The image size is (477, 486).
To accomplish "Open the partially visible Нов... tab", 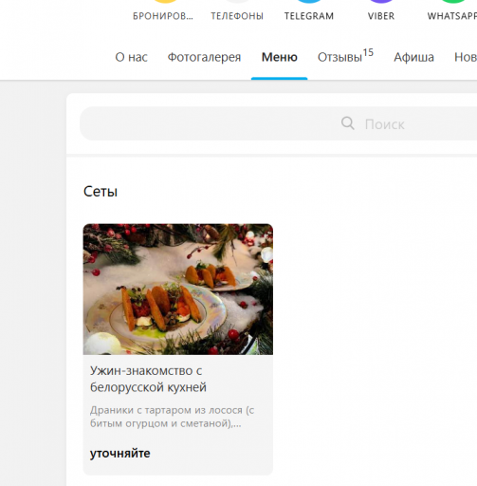I will [x=466, y=57].
